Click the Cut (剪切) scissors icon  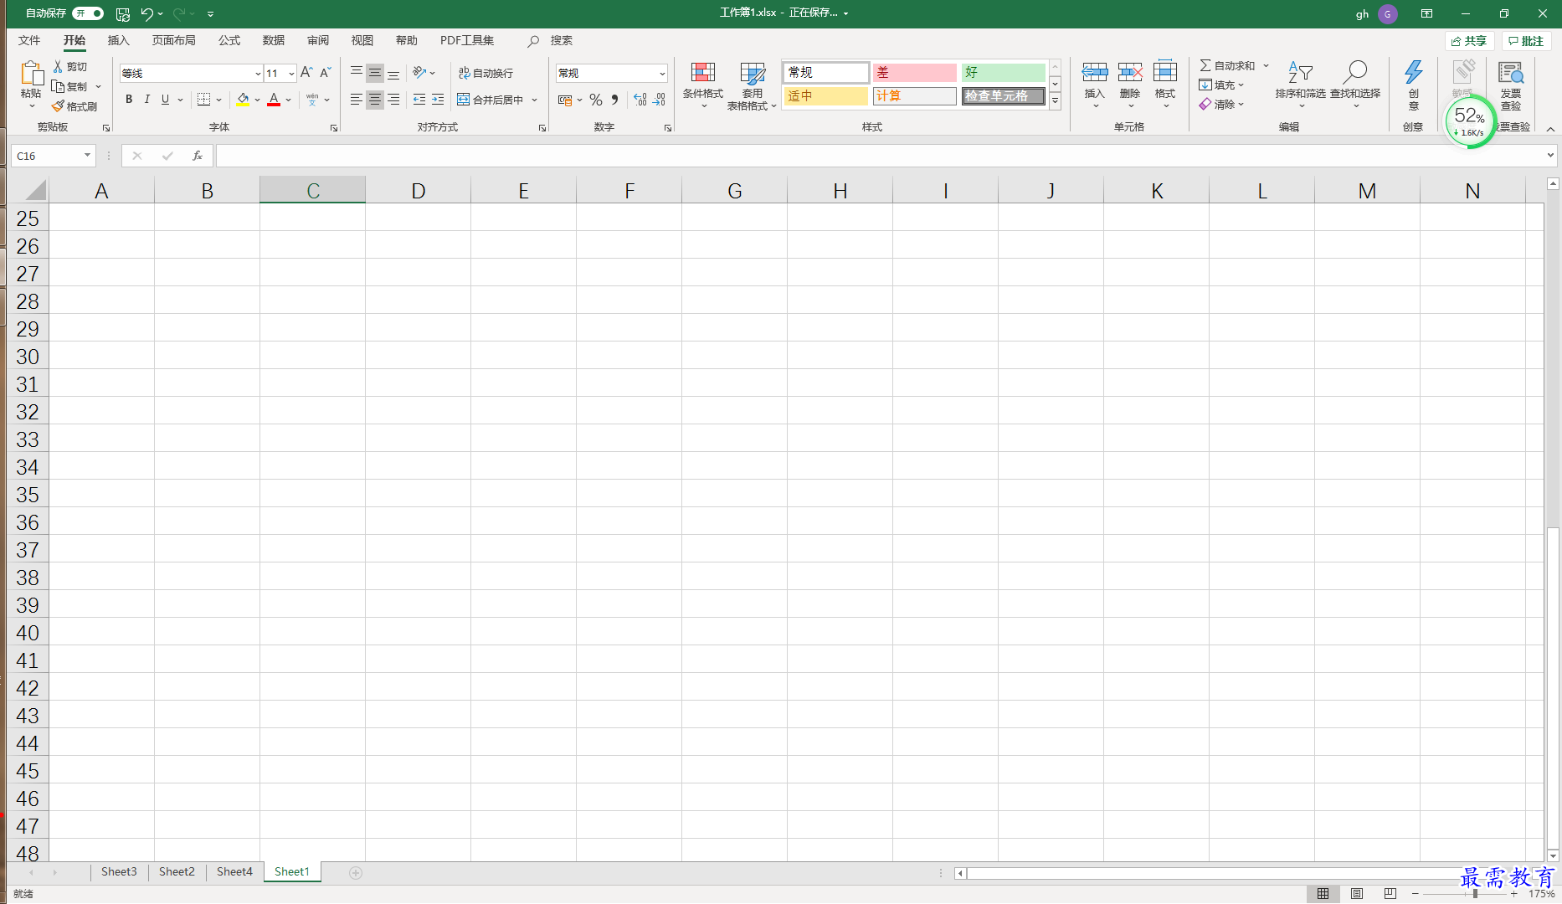pos(58,66)
